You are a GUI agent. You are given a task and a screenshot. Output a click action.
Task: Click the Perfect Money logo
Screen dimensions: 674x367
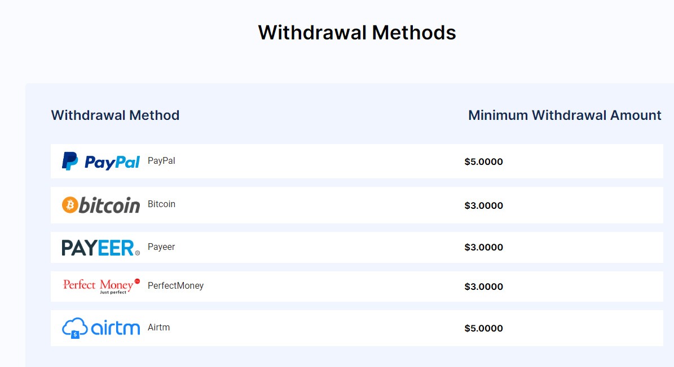(102, 286)
